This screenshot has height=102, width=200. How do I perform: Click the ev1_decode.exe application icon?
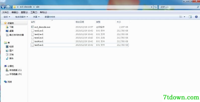click(32, 27)
